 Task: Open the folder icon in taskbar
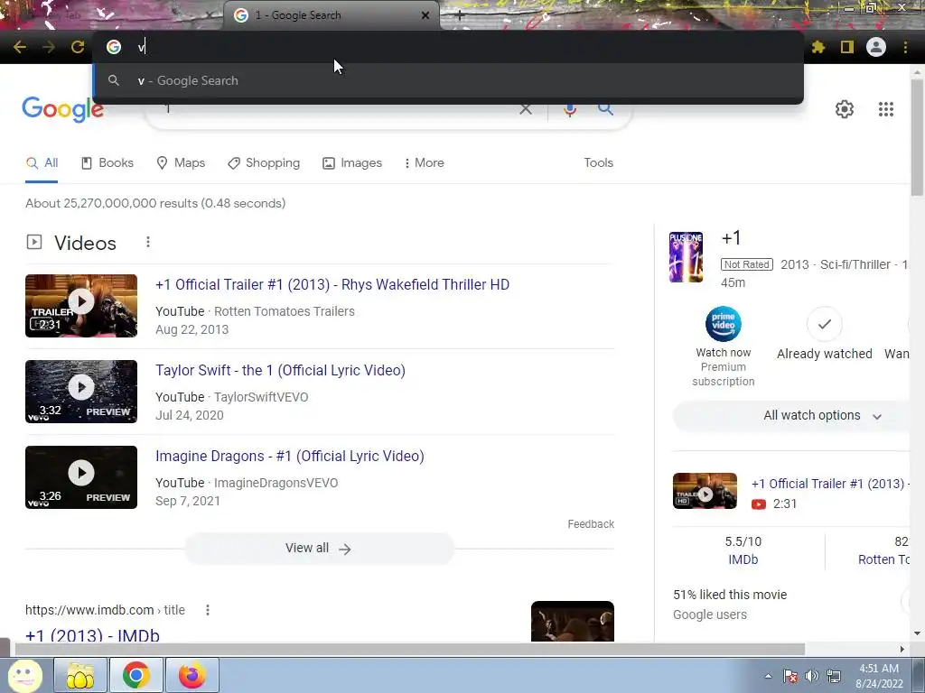tap(80, 675)
